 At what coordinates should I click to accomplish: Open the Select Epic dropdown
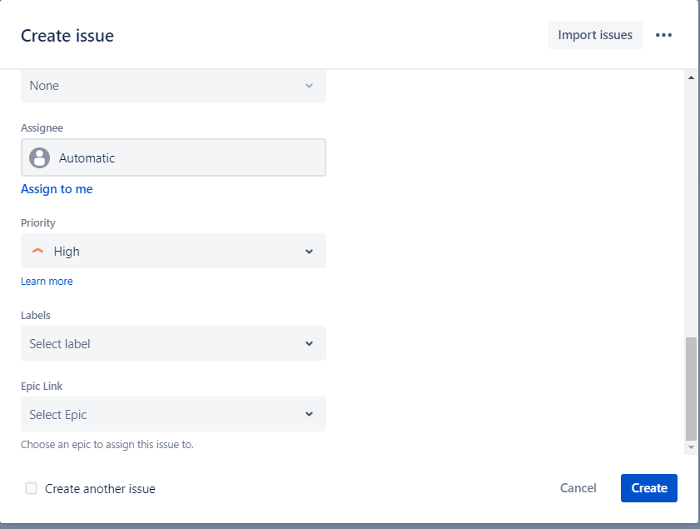[173, 414]
